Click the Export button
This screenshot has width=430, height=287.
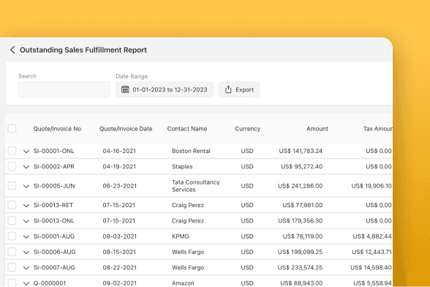point(239,89)
